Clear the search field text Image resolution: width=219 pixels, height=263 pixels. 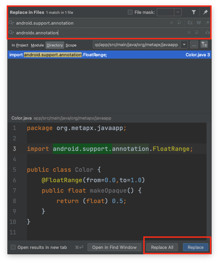[172, 23]
